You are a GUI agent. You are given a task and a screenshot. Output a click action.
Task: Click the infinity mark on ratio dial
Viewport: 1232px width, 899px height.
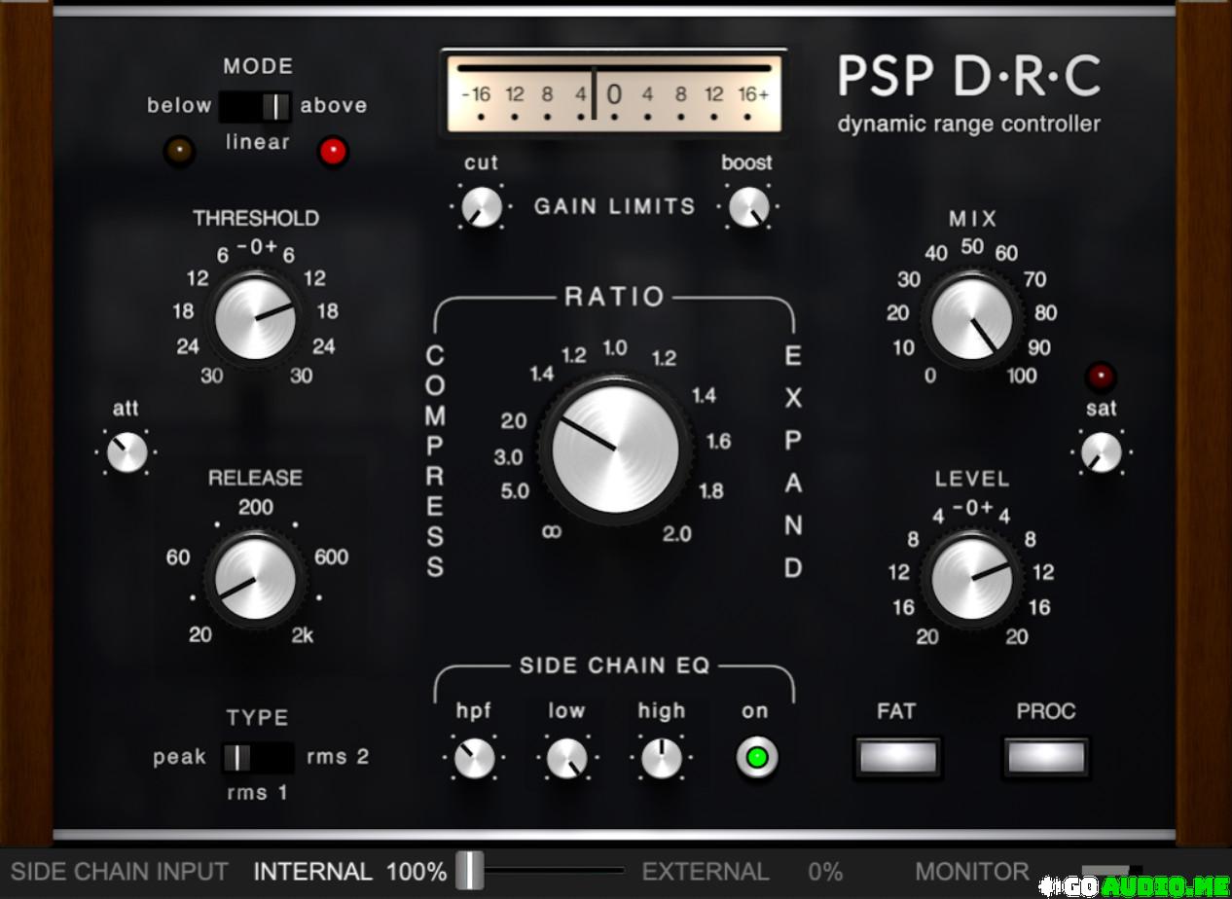tap(554, 532)
